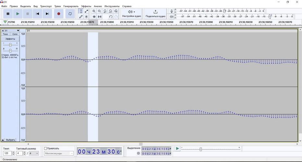Click the microphone record meter icon
This screenshot has width=302, height=162.
pyautogui.click(x=171, y=11)
